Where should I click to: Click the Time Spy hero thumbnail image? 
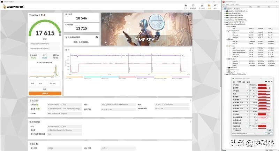click(x=147, y=29)
